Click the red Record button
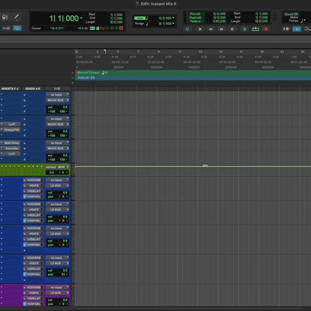The width and height of the screenshot is (311, 311). pyautogui.click(x=266, y=29)
